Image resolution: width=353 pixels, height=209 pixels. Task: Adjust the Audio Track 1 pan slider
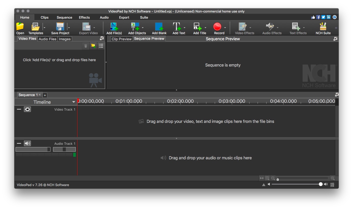coord(64,149)
